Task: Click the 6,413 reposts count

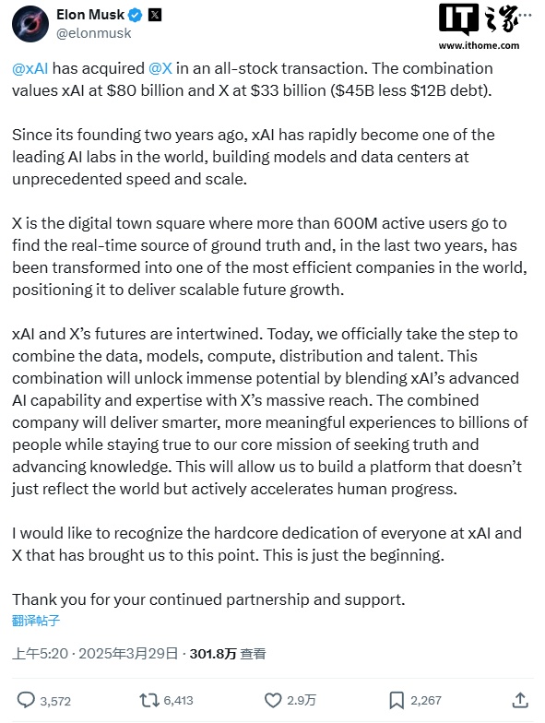Action: click(x=179, y=701)
